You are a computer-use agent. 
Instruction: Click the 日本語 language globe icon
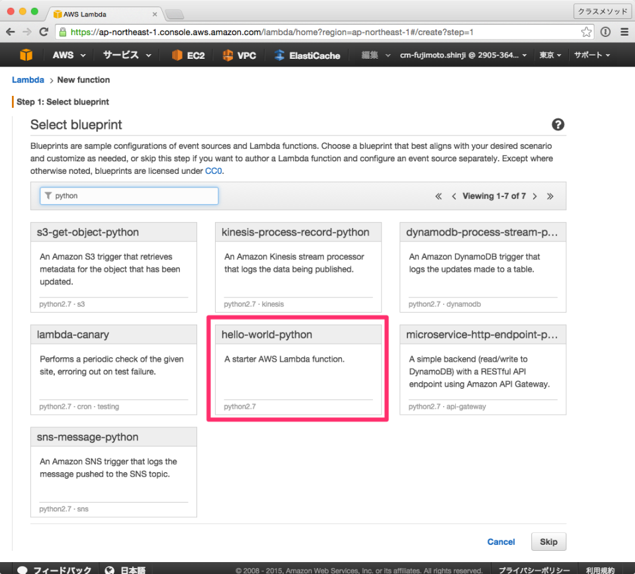tap(109, 569)
